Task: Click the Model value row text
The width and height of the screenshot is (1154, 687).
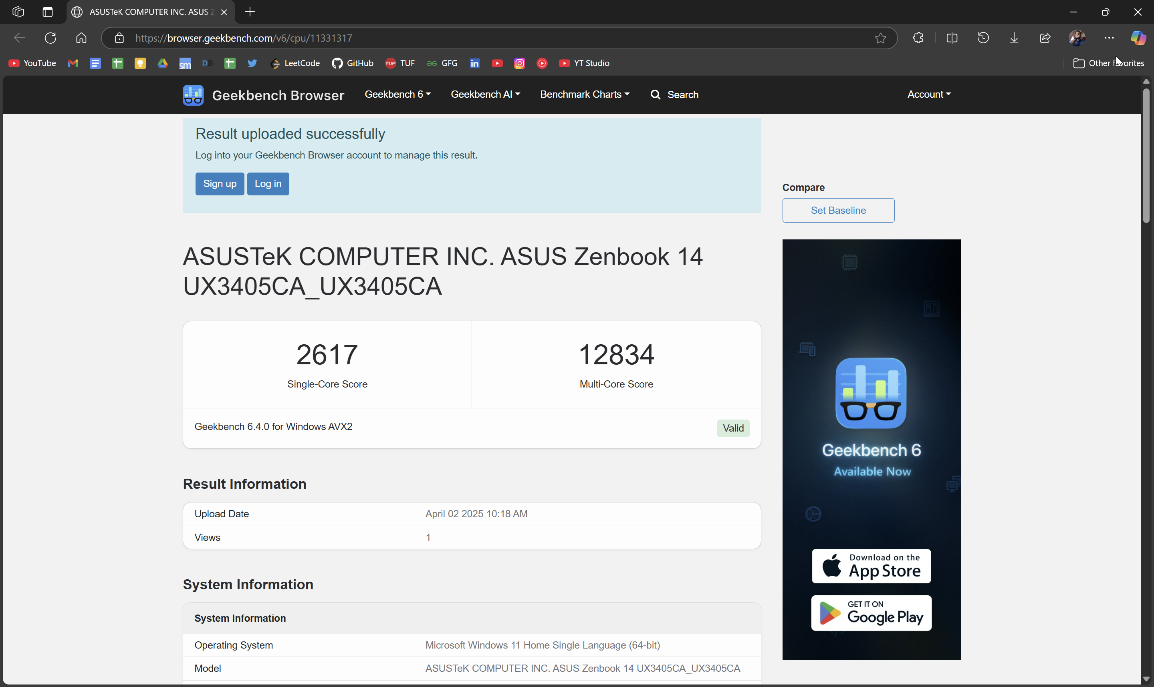Action: (x=583, y=669)
